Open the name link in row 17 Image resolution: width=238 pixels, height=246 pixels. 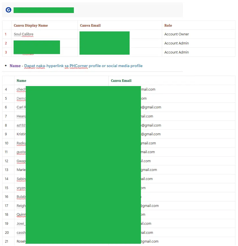coord(21,206)
